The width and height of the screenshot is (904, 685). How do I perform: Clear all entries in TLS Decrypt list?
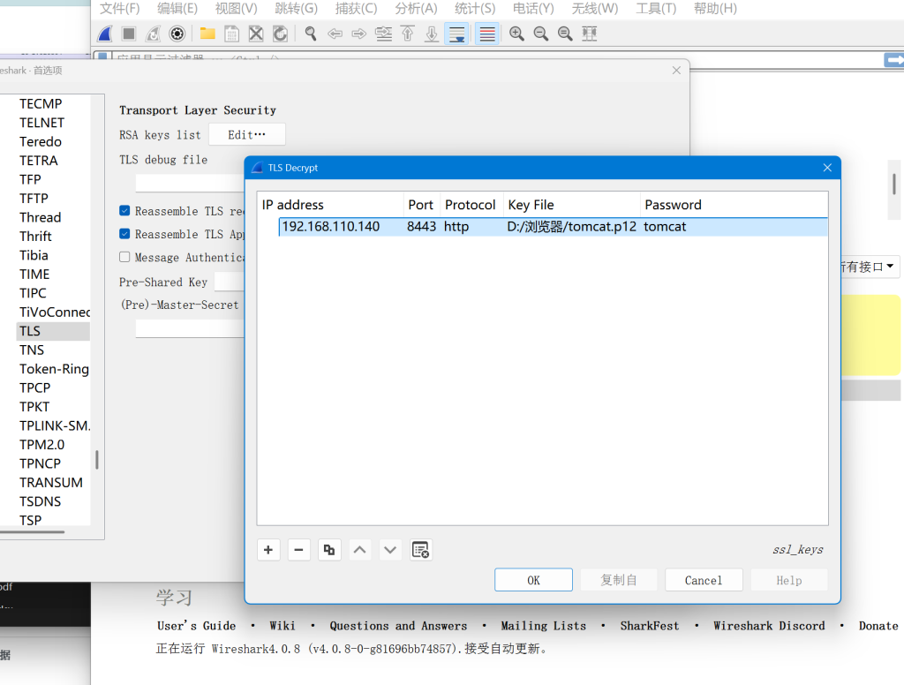[421, 550]
